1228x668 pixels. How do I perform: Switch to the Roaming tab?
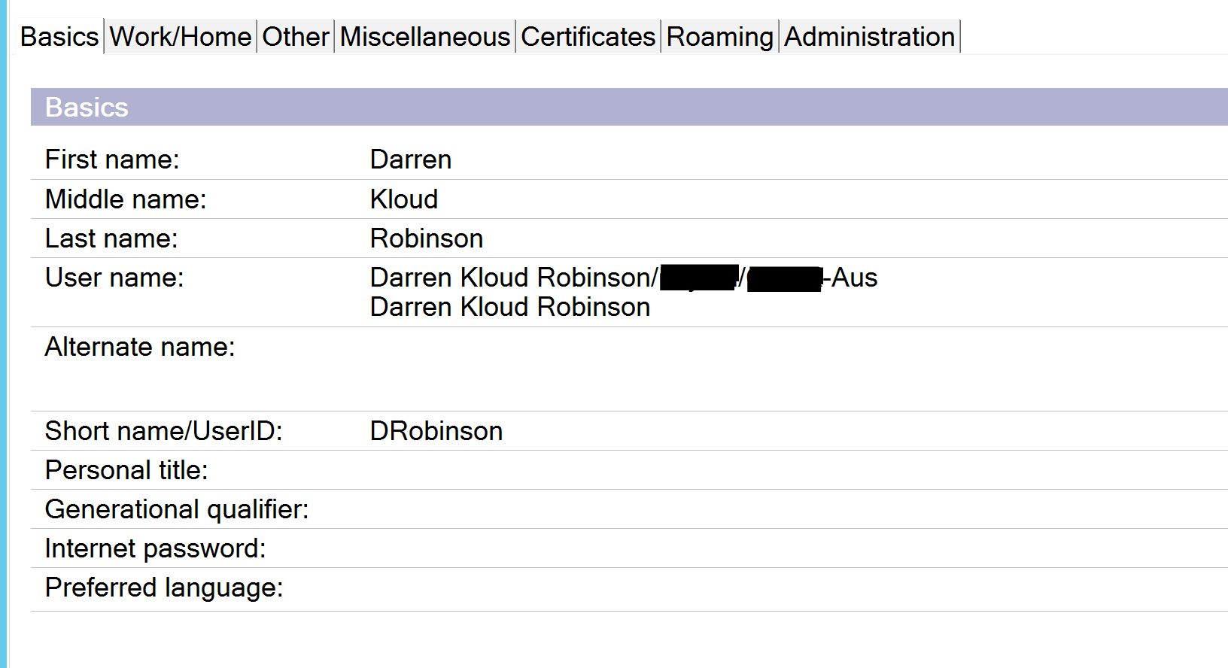click(x=719, y=37)
